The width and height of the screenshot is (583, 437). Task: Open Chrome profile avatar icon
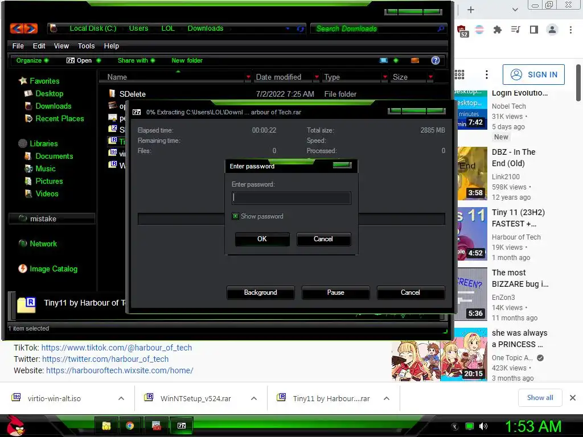click(x=552, y=30)
